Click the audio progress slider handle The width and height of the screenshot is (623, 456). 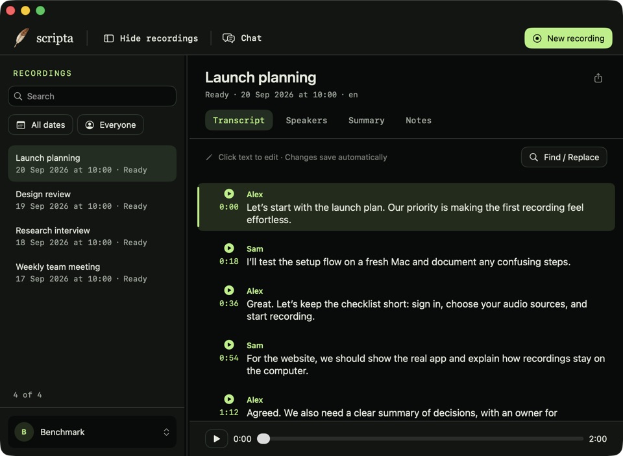pyautogui.click(x=263, y=438)
